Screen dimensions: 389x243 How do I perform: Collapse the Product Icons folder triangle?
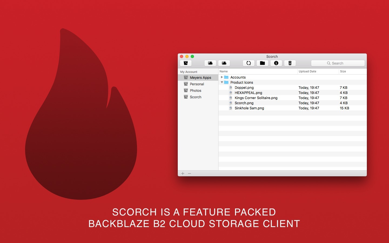pyautogui.click(x=222, y=82)
